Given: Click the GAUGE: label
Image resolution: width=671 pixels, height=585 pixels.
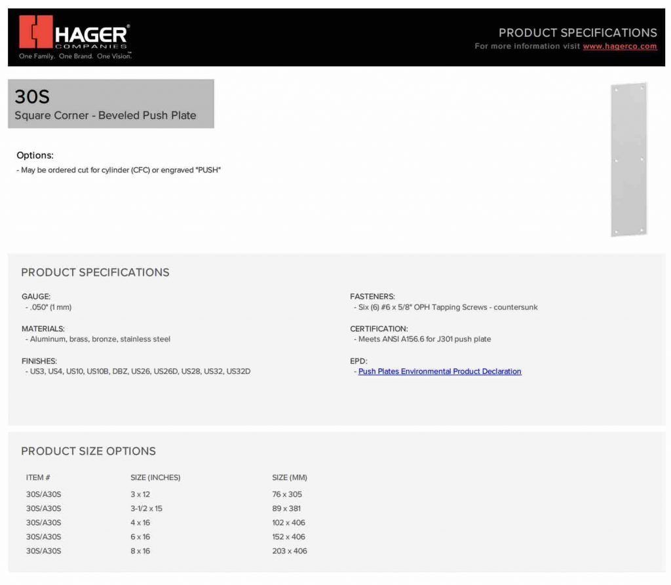Looking at the screenshot, I should click(x=36, y=297).
